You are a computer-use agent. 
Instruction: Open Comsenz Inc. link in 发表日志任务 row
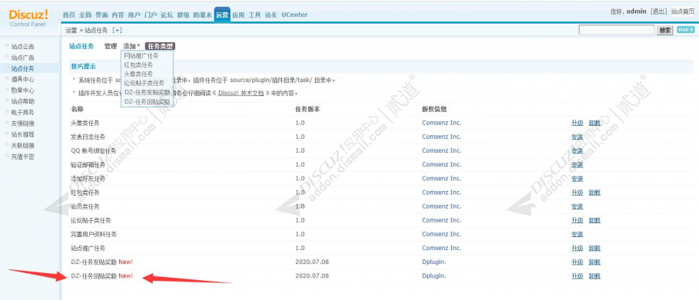pos(442,137)
